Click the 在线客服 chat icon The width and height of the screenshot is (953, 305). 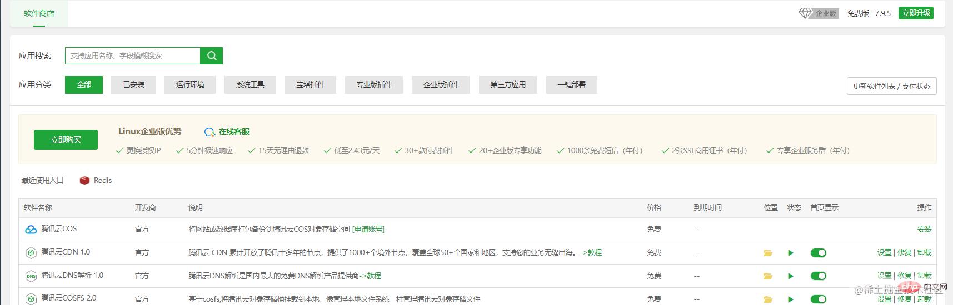click(x=209, y=132)
